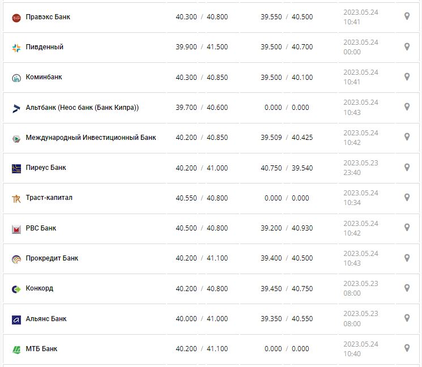The height and width of the screenshot is (367, 422).
Task: Open the Международный Инвестиционный Банк link
Action: tap(91, 138)
